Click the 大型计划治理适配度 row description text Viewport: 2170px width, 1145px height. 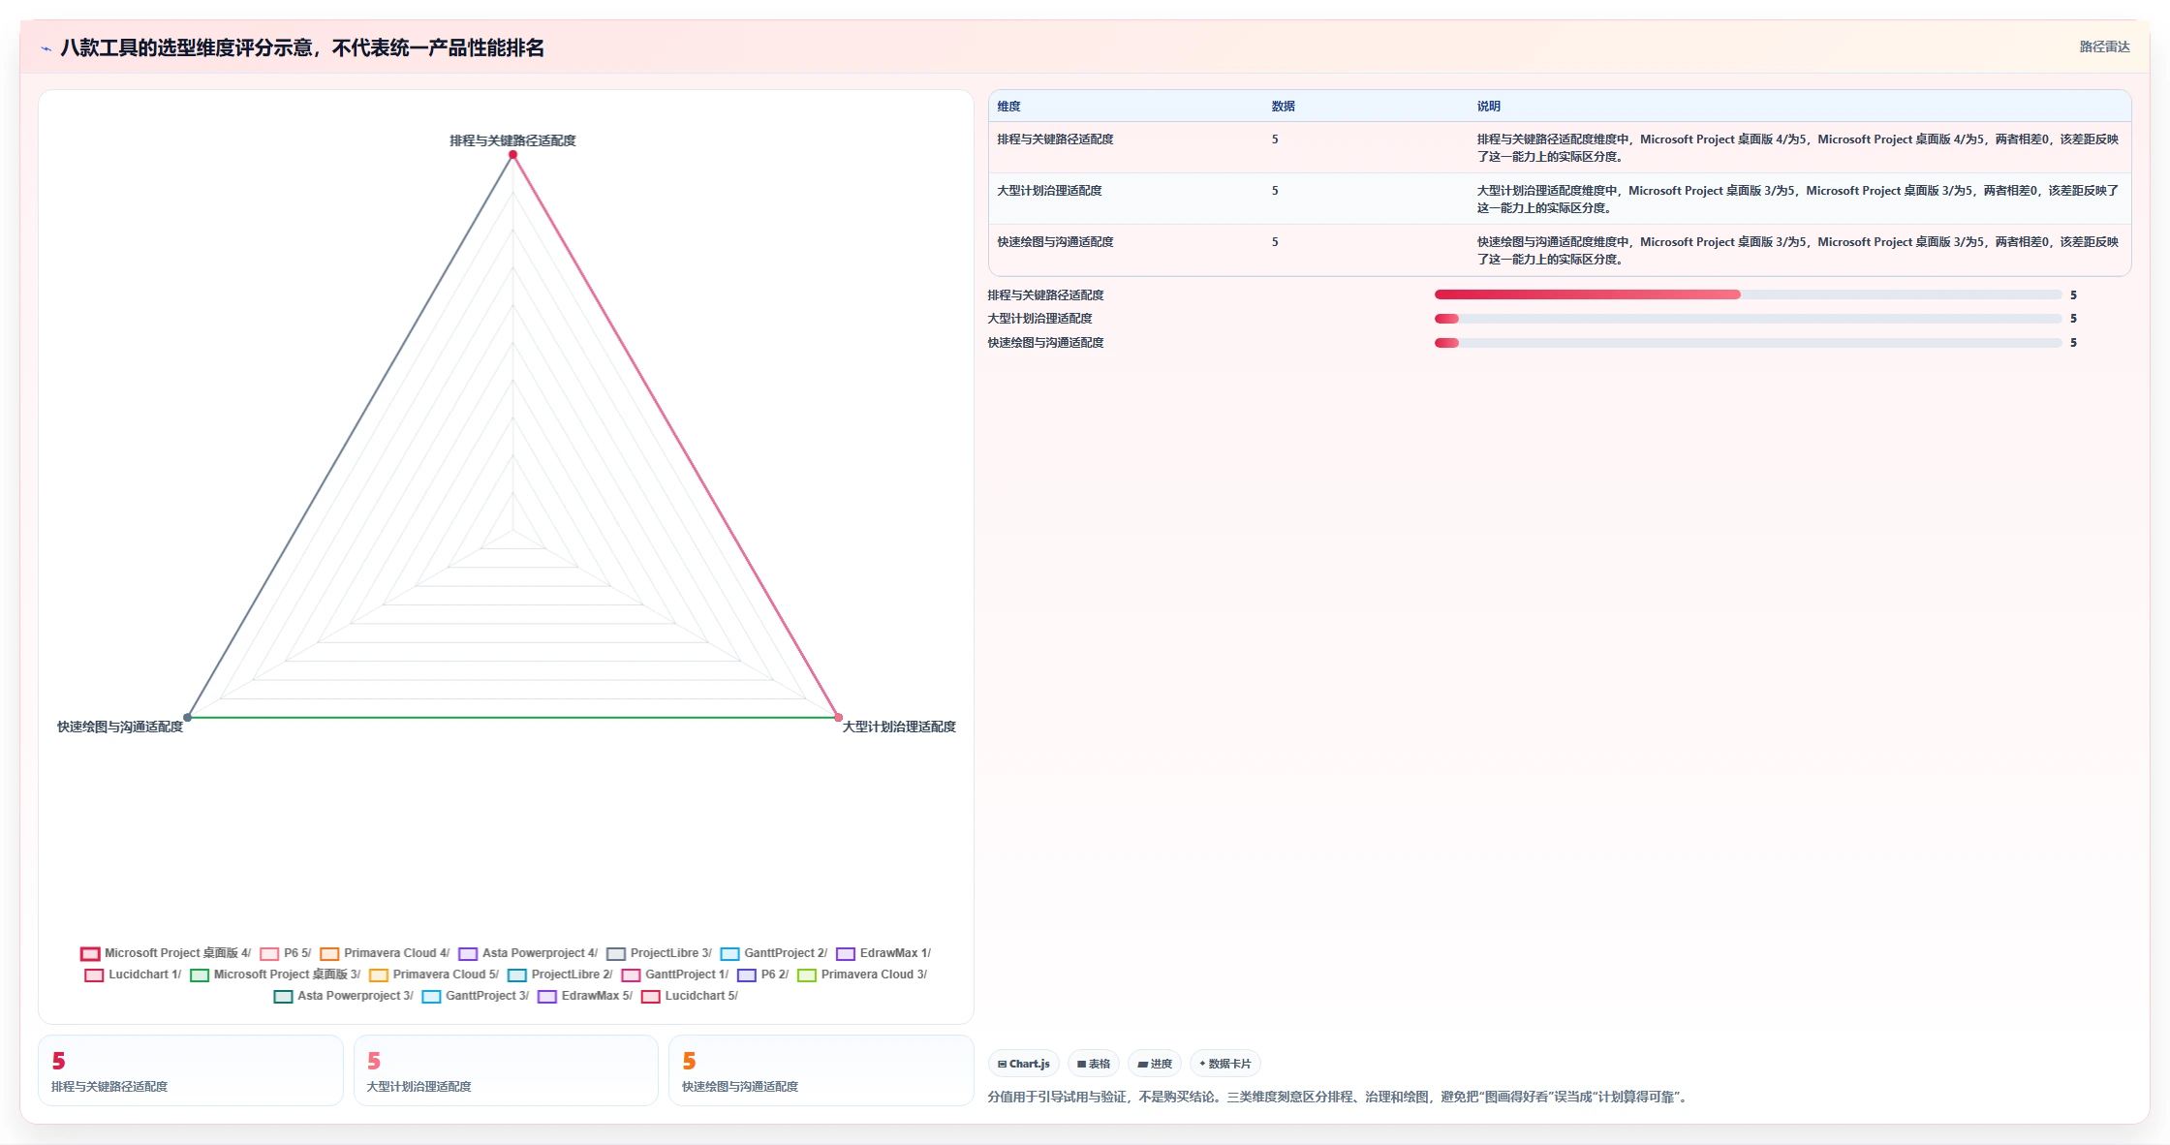[1797, 200]
